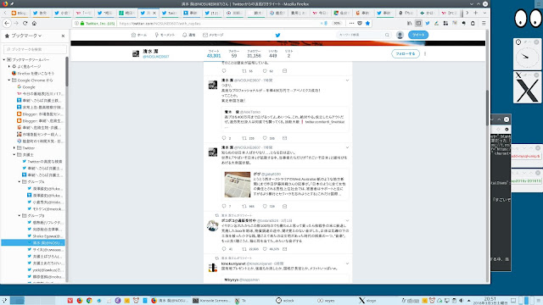Viewport: 543px width, 305px height.
Task: Like the tweet with 729 likes
Action: click(x=265, y=207)
